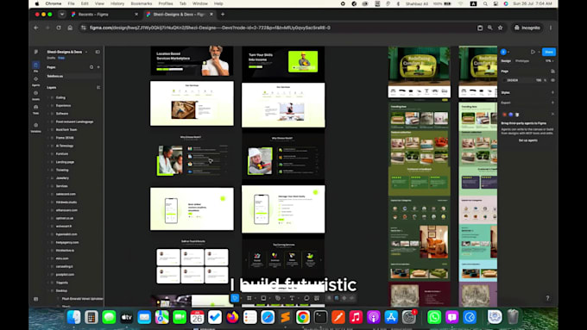Click the Free plan badge
Screen dimensions: 587x330
pyautogui.click(x=61, y=58)
